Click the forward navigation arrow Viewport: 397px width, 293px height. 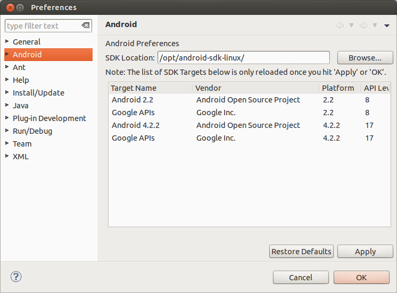pyautogui.click(x=363, y=25)
